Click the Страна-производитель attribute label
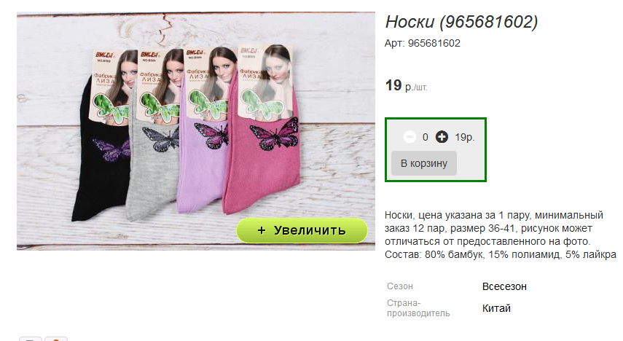The height and width of the screenshot is (341, 623). tap(418, 308)
